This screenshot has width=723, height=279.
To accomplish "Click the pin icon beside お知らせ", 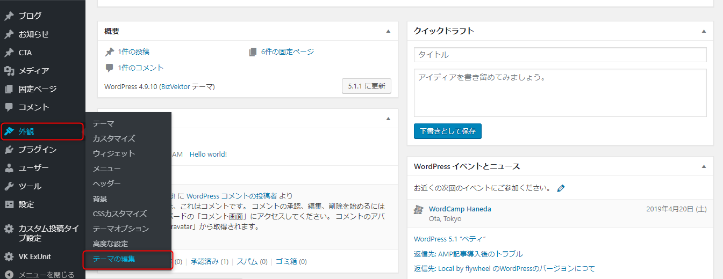I will pos(9,34).
